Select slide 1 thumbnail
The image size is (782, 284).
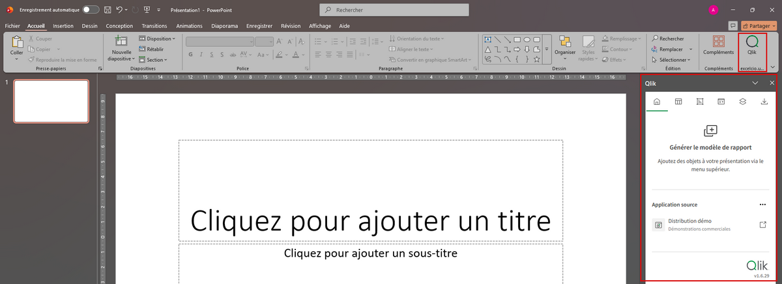tap(51, 101)
